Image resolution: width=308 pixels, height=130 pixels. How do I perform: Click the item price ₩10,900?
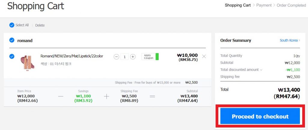click(x=187, y=55)
